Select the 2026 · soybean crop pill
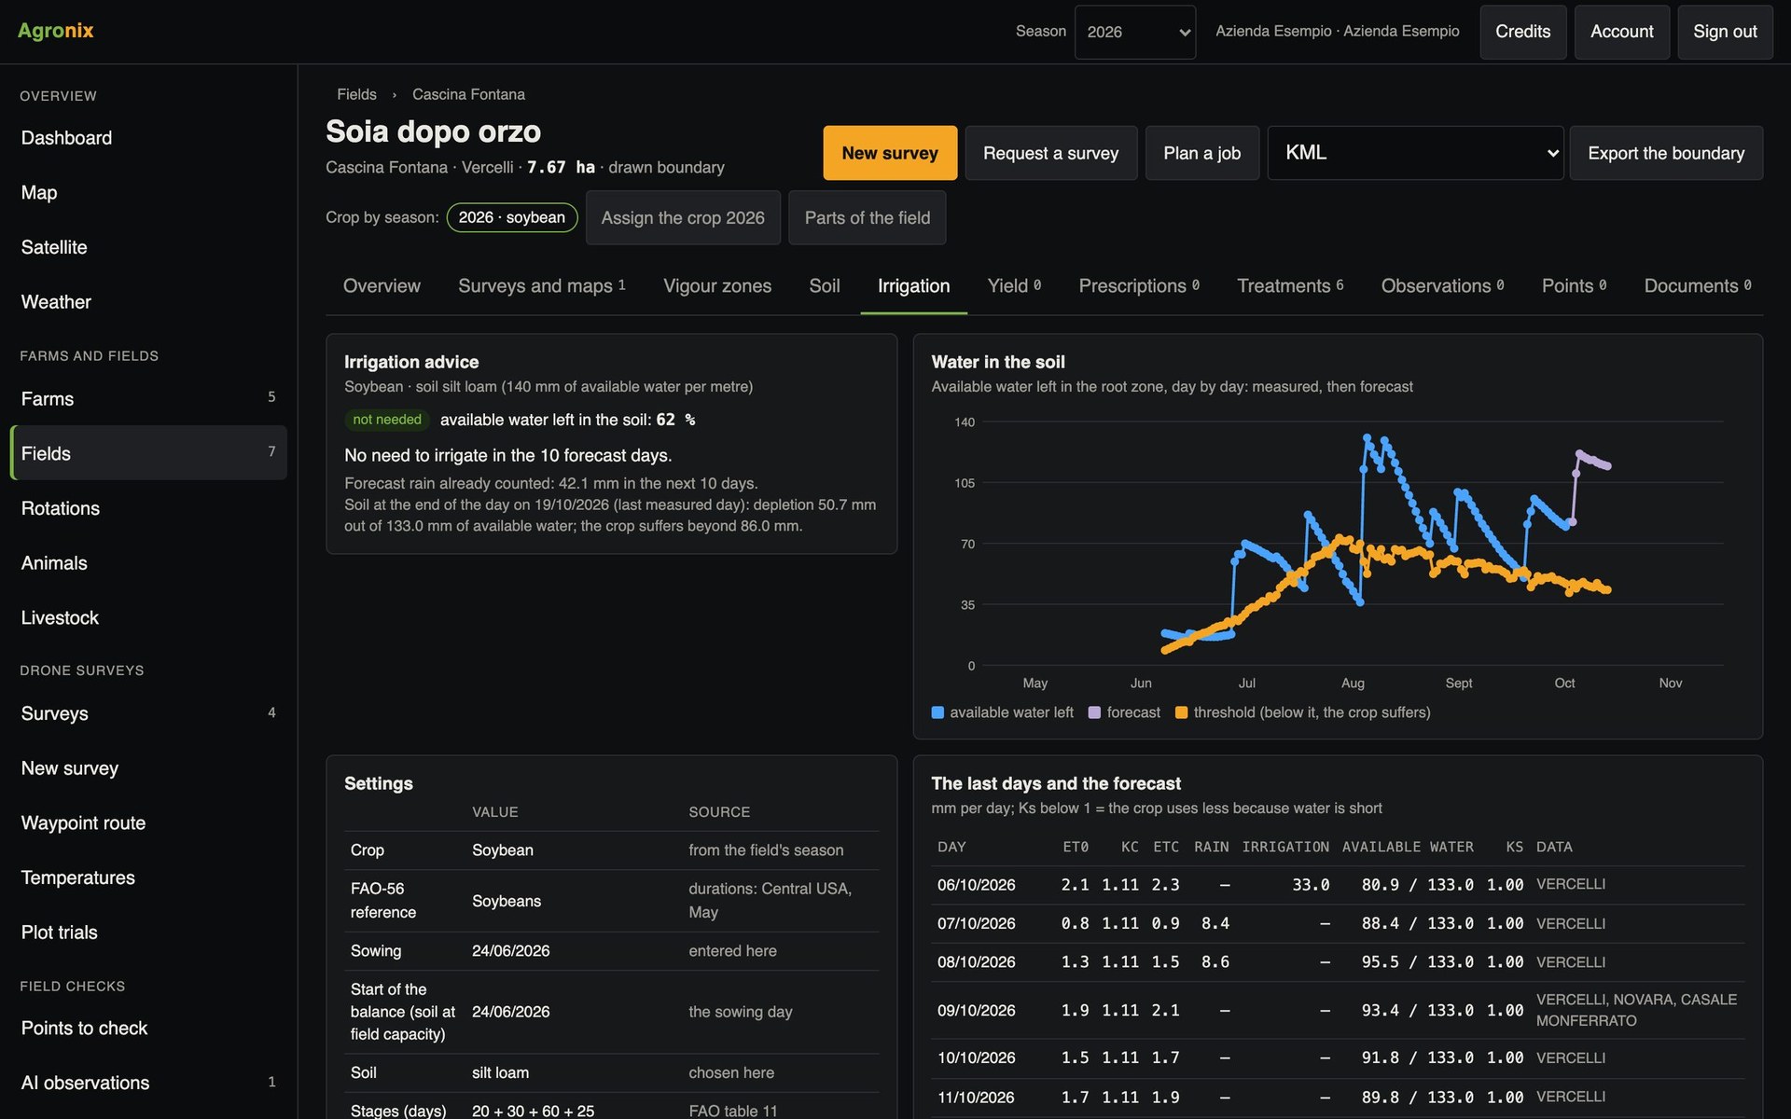Viewport: 1791px width, 1119px height. (x=512, y=217)
